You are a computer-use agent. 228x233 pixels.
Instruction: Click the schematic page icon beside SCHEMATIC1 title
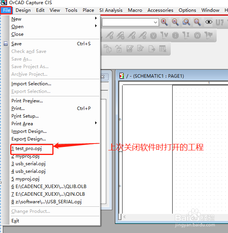pos(122,76)
